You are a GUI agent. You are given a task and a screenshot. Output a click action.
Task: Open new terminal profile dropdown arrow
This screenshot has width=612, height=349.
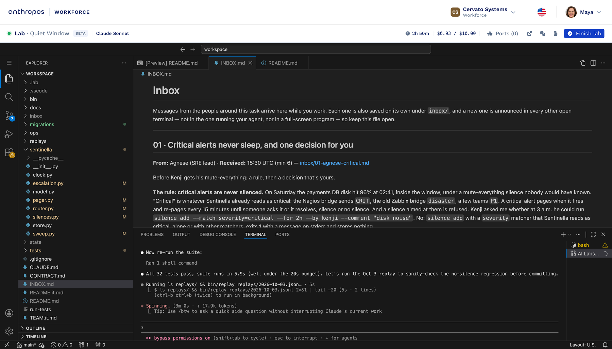(569, 234)
